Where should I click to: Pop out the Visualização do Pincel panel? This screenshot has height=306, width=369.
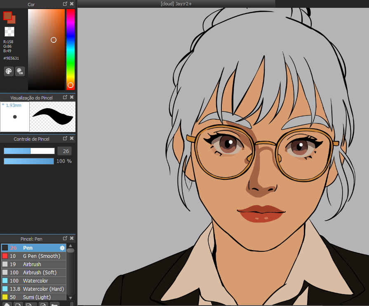65,97
